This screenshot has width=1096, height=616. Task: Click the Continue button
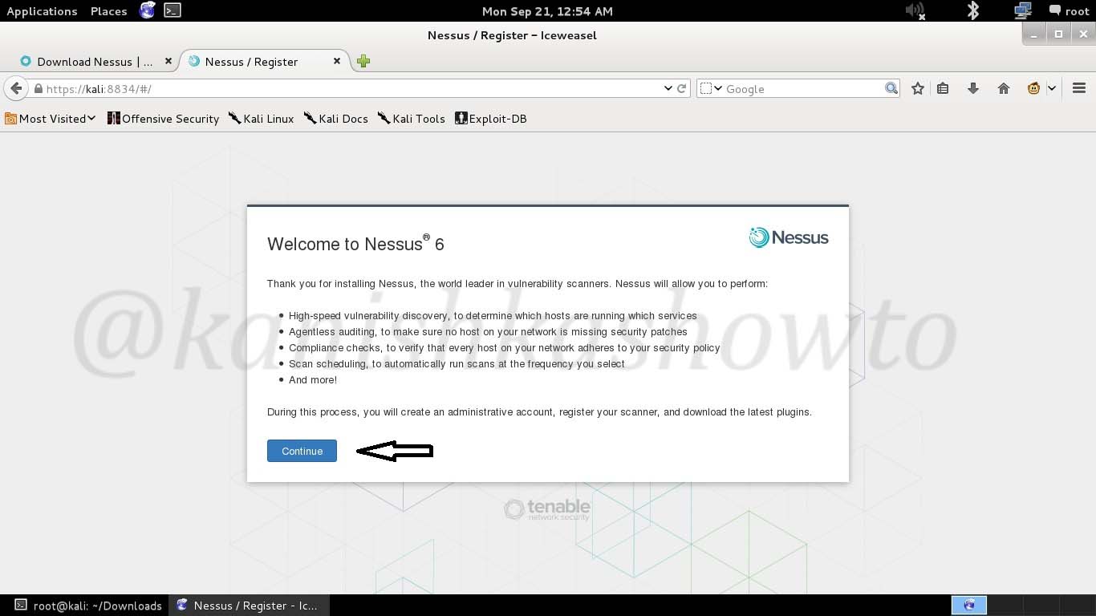[302, 451]
